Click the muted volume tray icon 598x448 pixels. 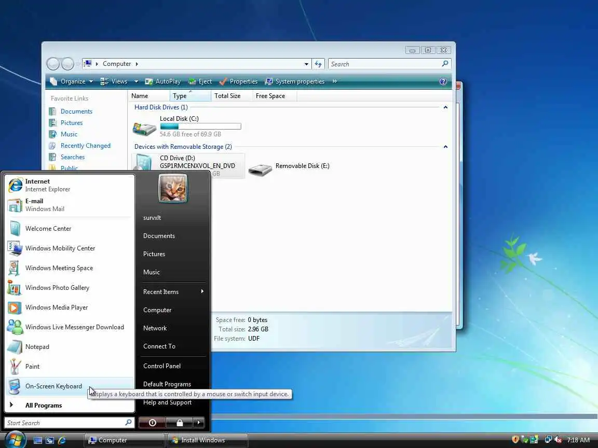[x=559, y=440]
